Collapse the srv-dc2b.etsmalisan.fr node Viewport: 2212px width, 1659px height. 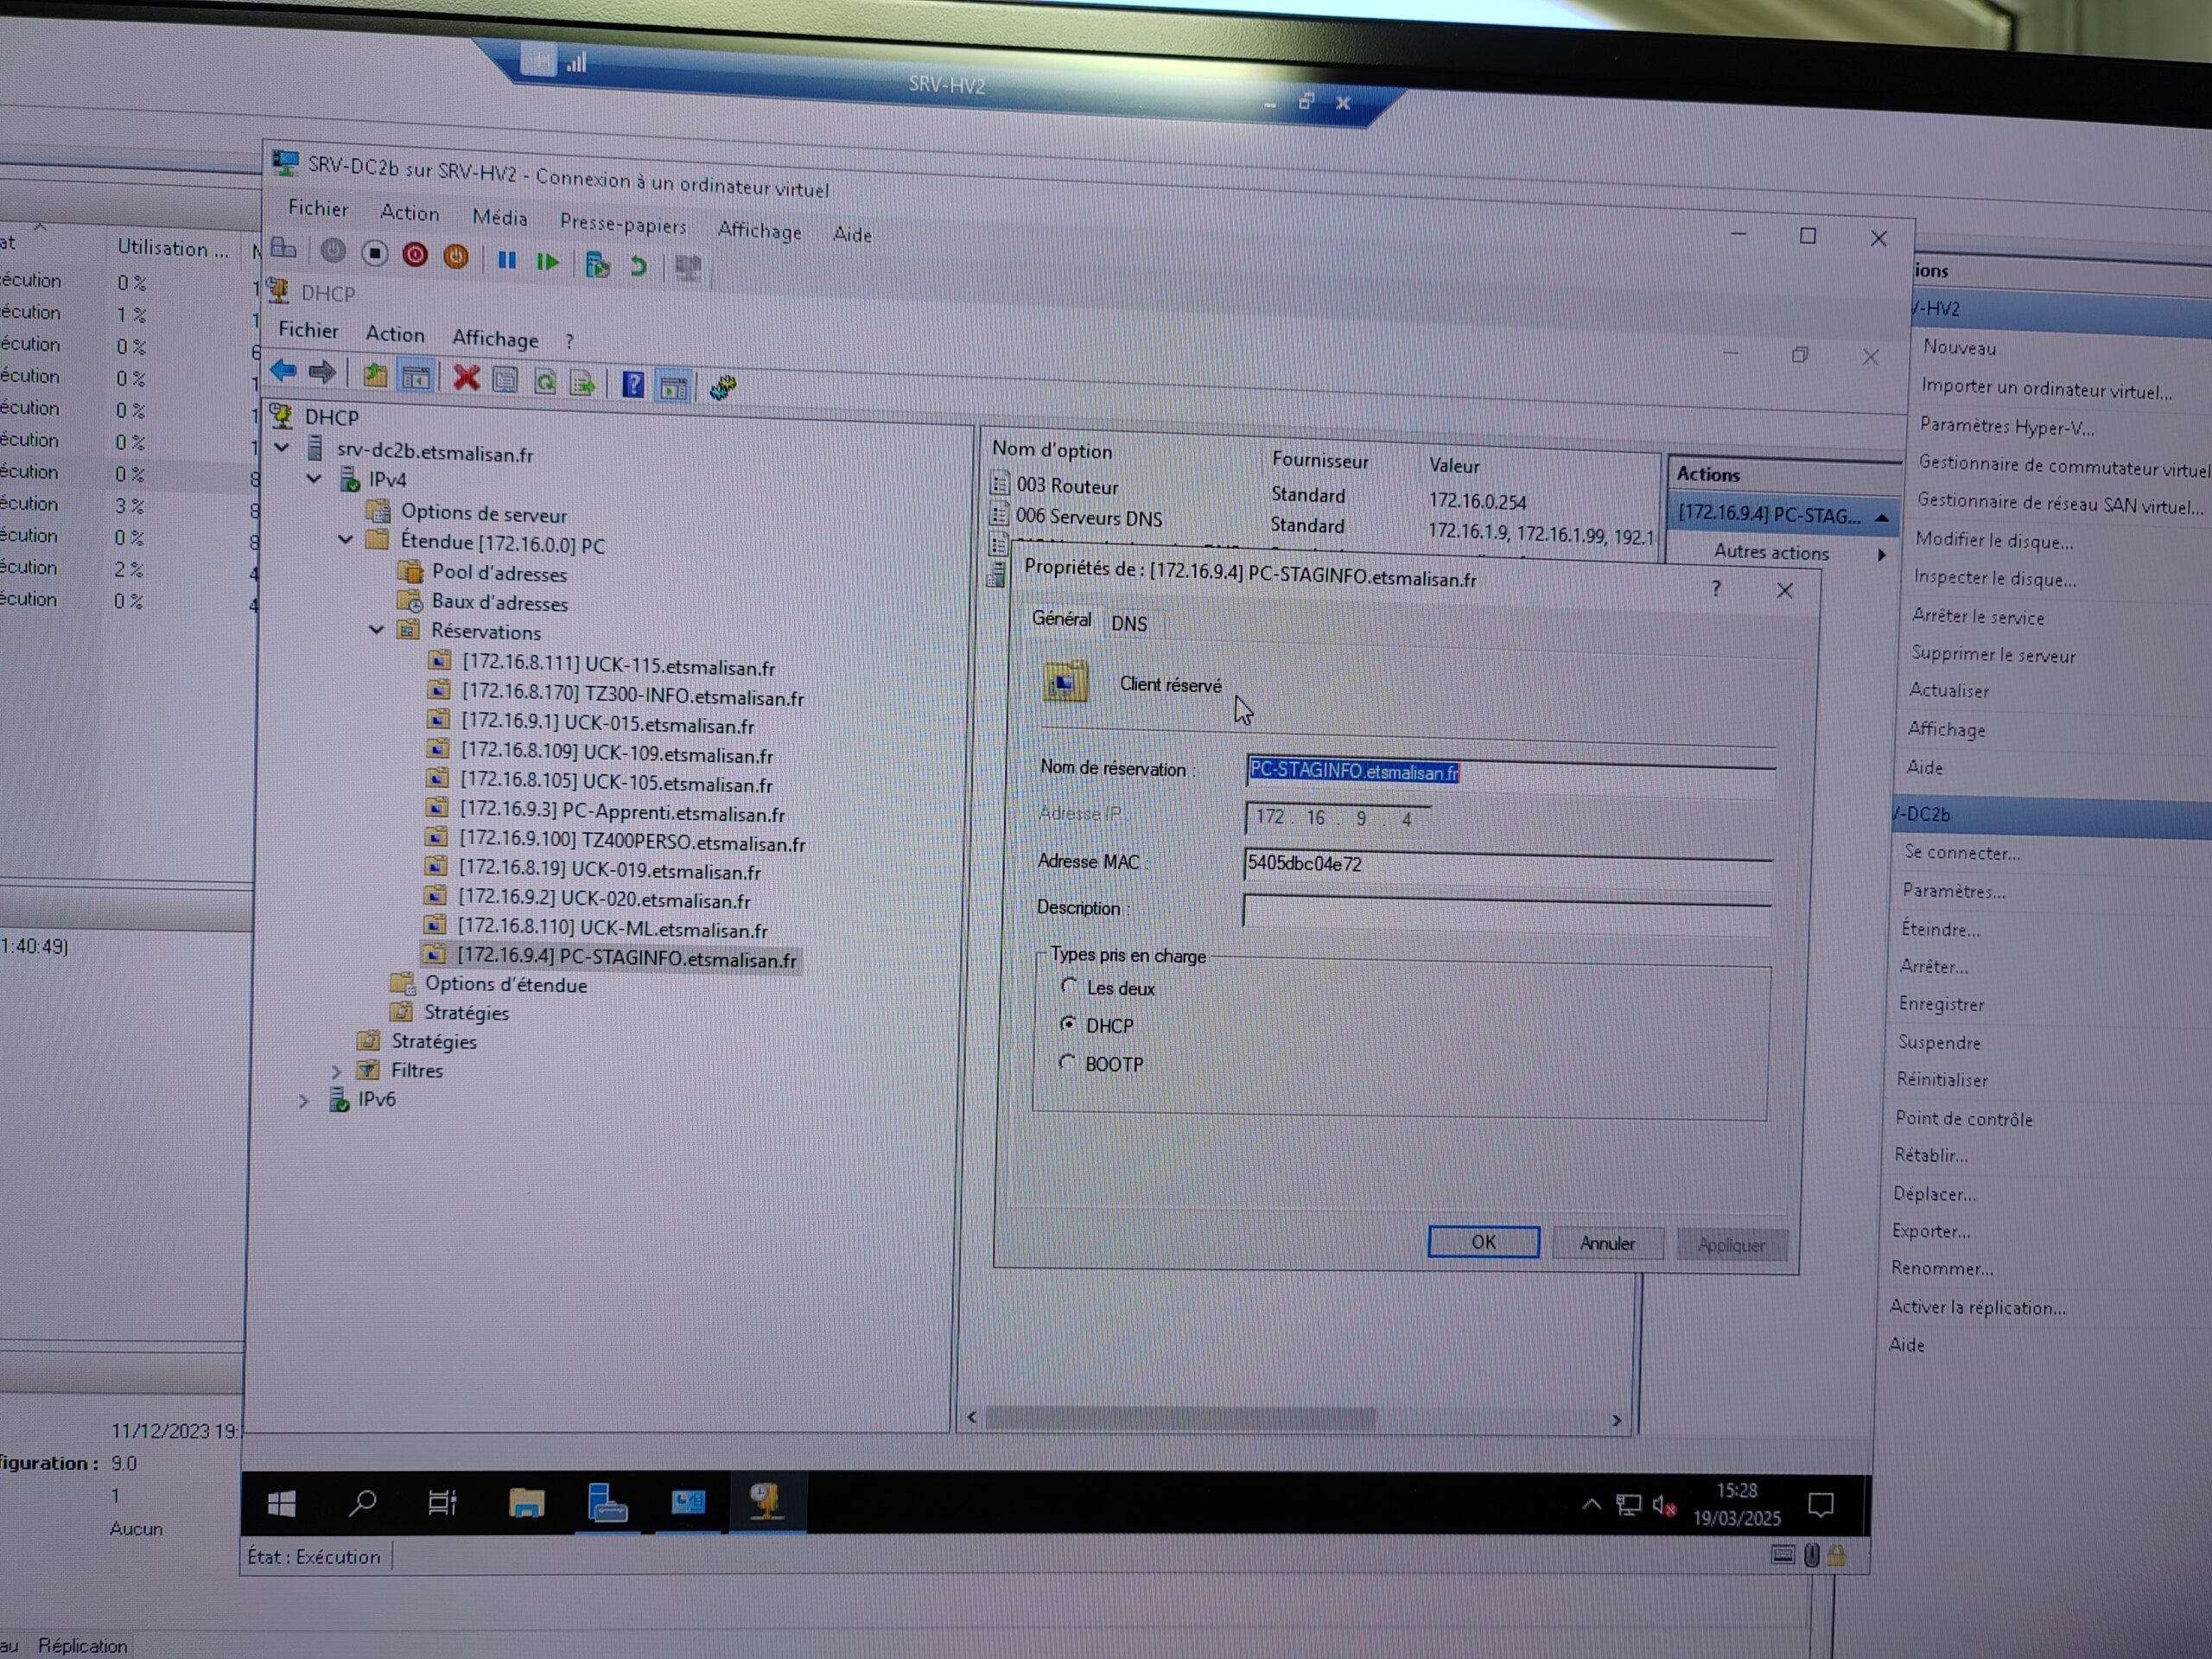283,448
